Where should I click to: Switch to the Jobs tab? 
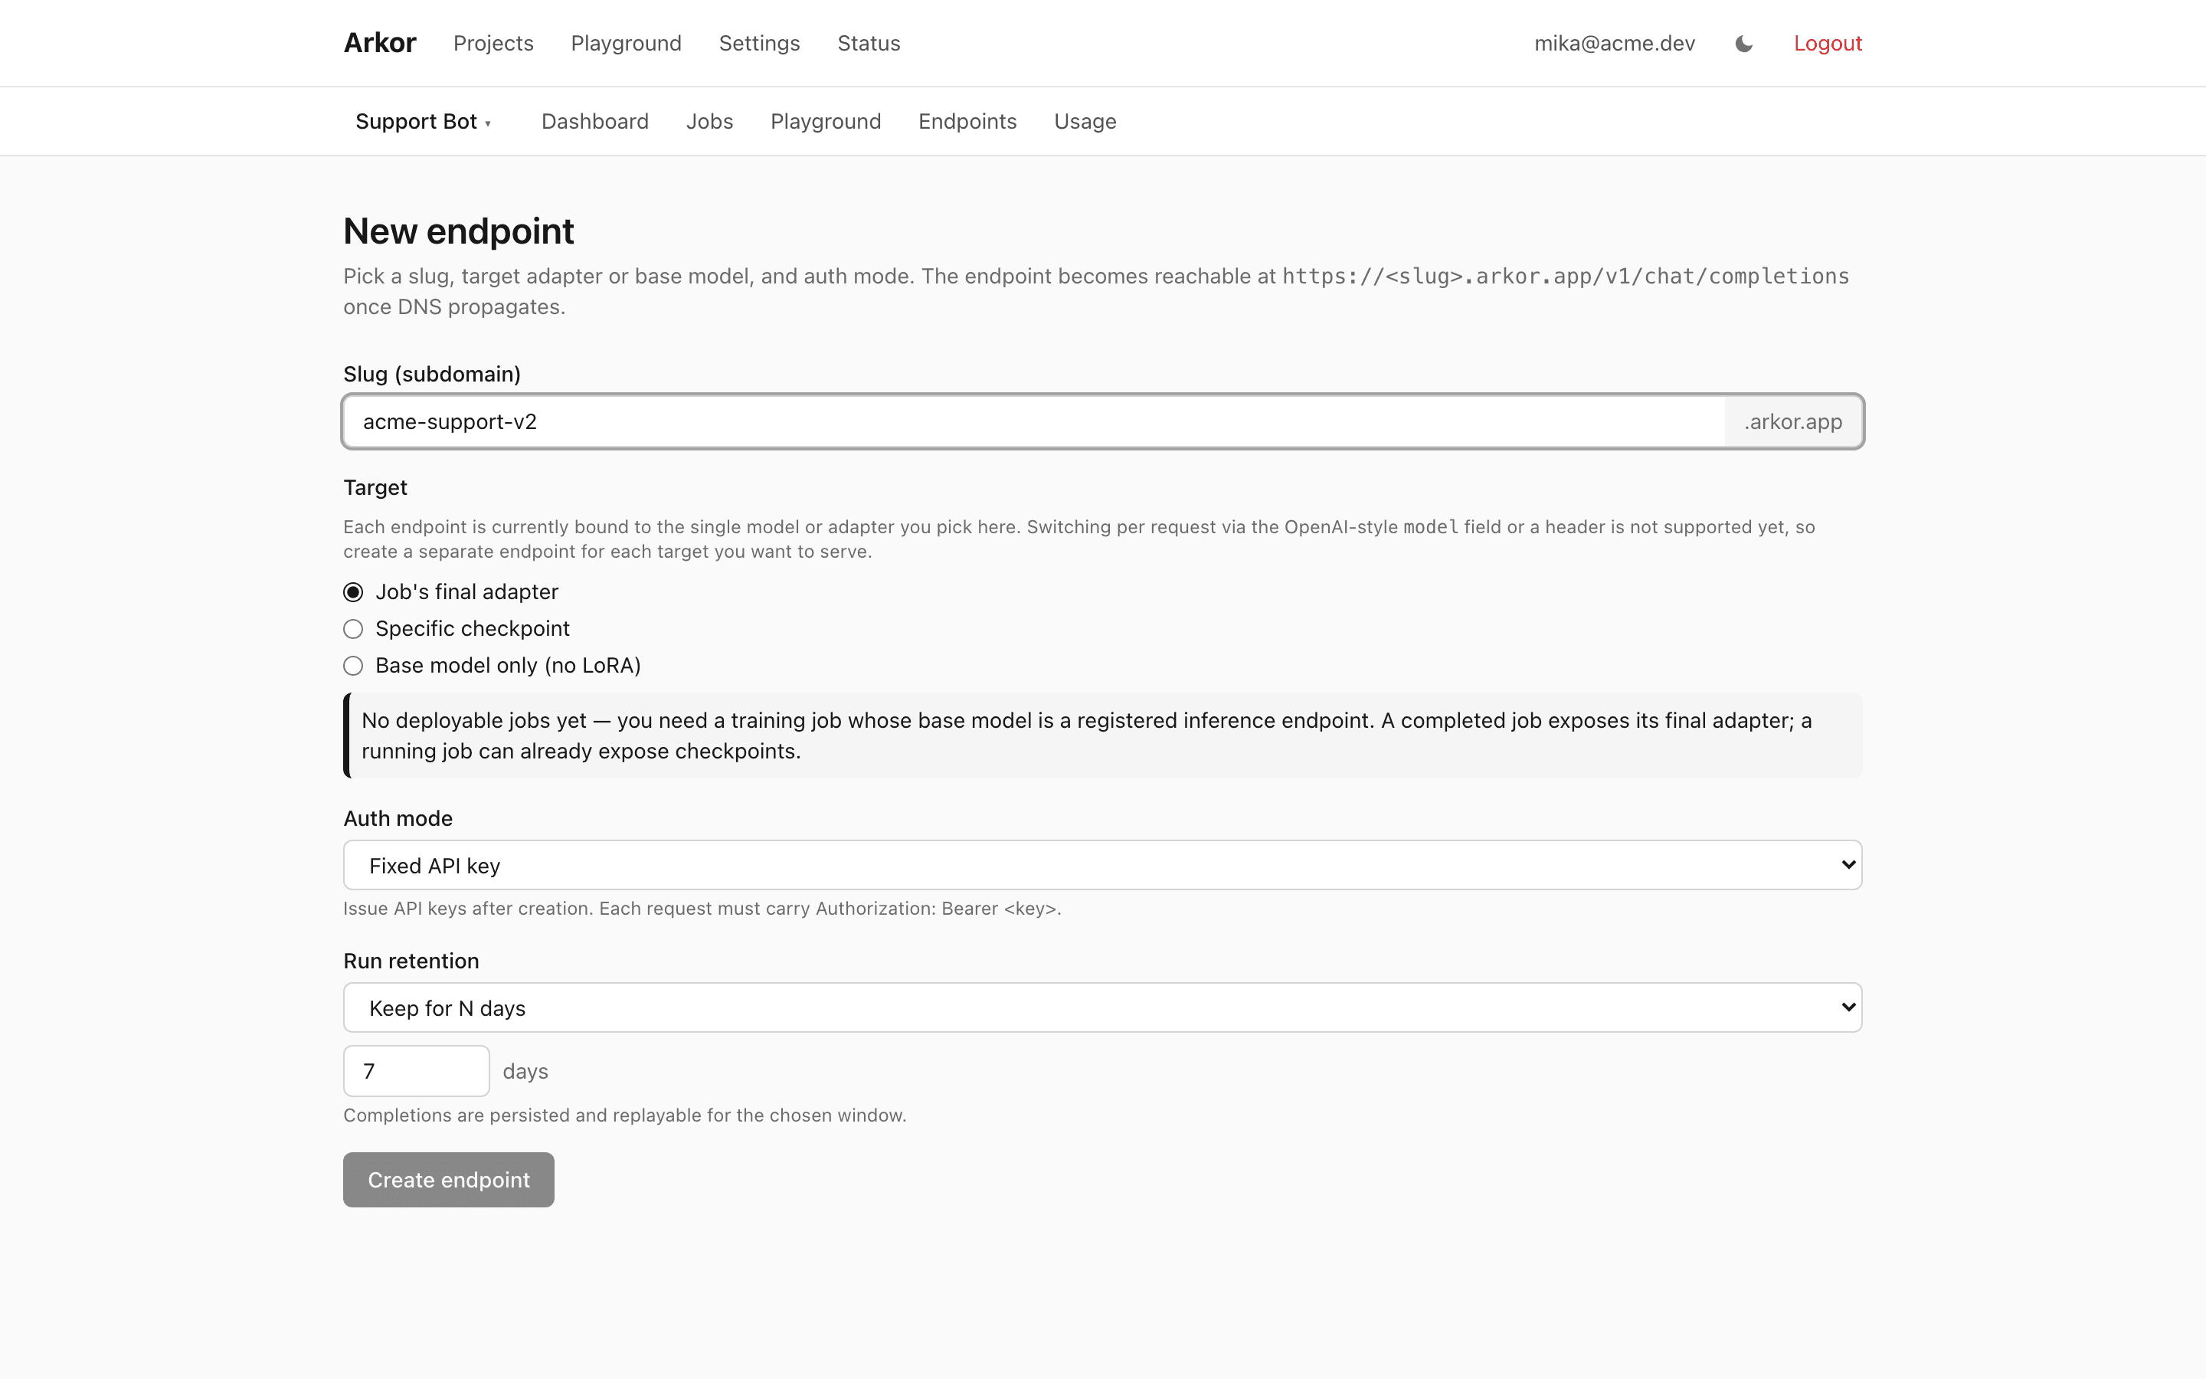tap(709, 121)
